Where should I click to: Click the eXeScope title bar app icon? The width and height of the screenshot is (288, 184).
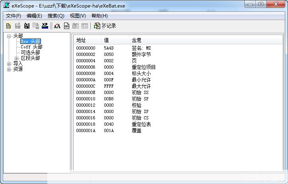(x=6, y=6)
